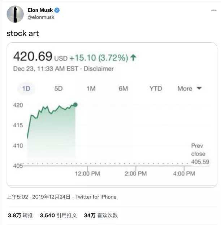Switch to the 1M range tab
Image resolution: width=221 pixels, height=225 pixels.
pyautogui.click(x=91, y=89)
